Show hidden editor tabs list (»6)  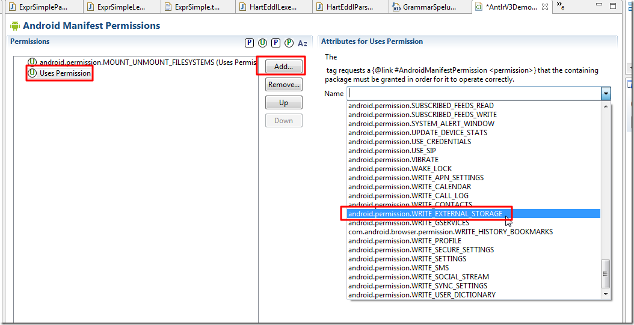point(560,5)
